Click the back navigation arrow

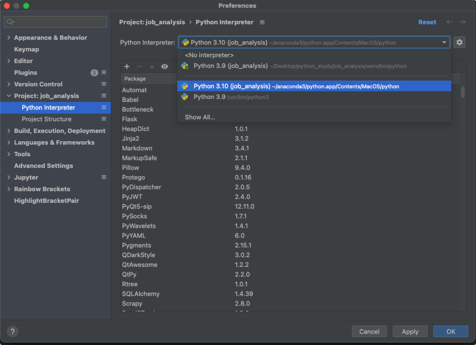click(x=449, y=22)
